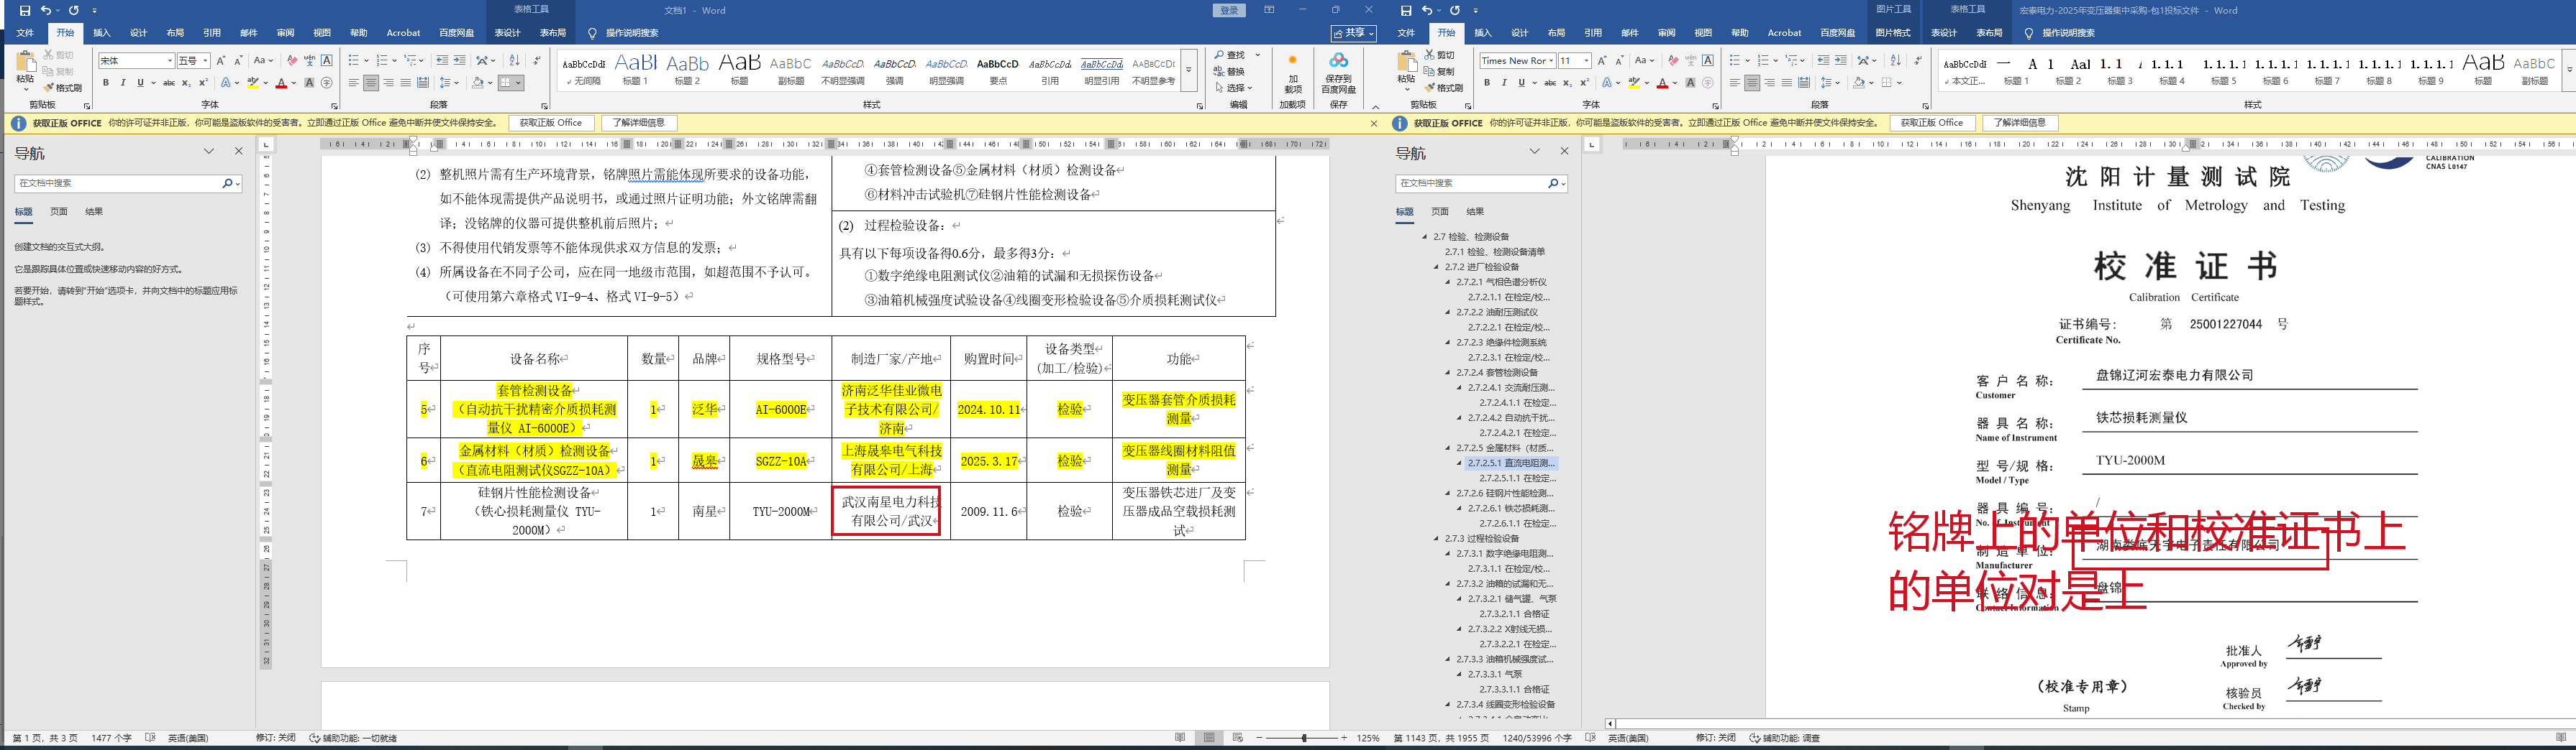Click 加载项 add-ins icon in left window

pos(1292,74)
